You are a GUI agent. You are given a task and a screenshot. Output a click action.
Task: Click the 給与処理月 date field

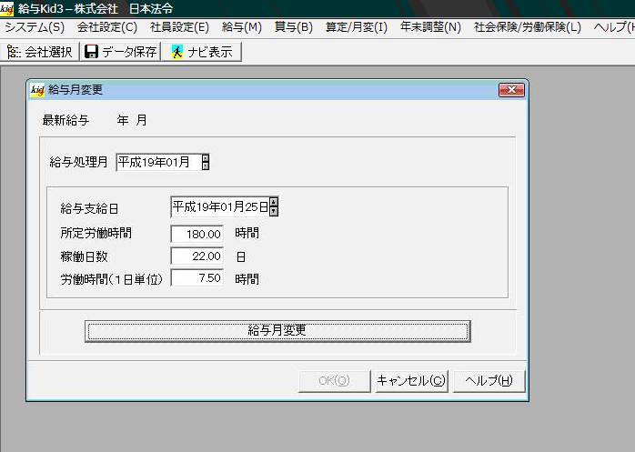tap(158, 163)
